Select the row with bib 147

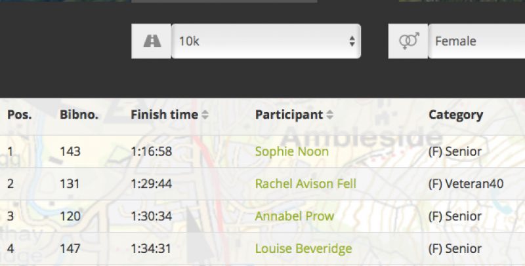tap(262, 248)
